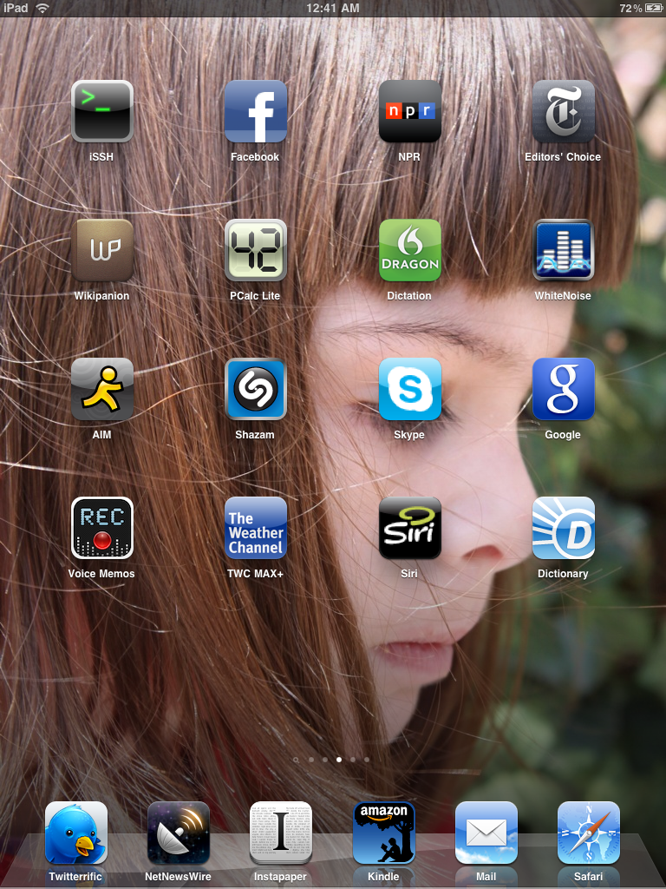The width and height of the screenshot is (666, 889).
Task: Launch PCalc Lite calculator
Action: click(255, 250)
